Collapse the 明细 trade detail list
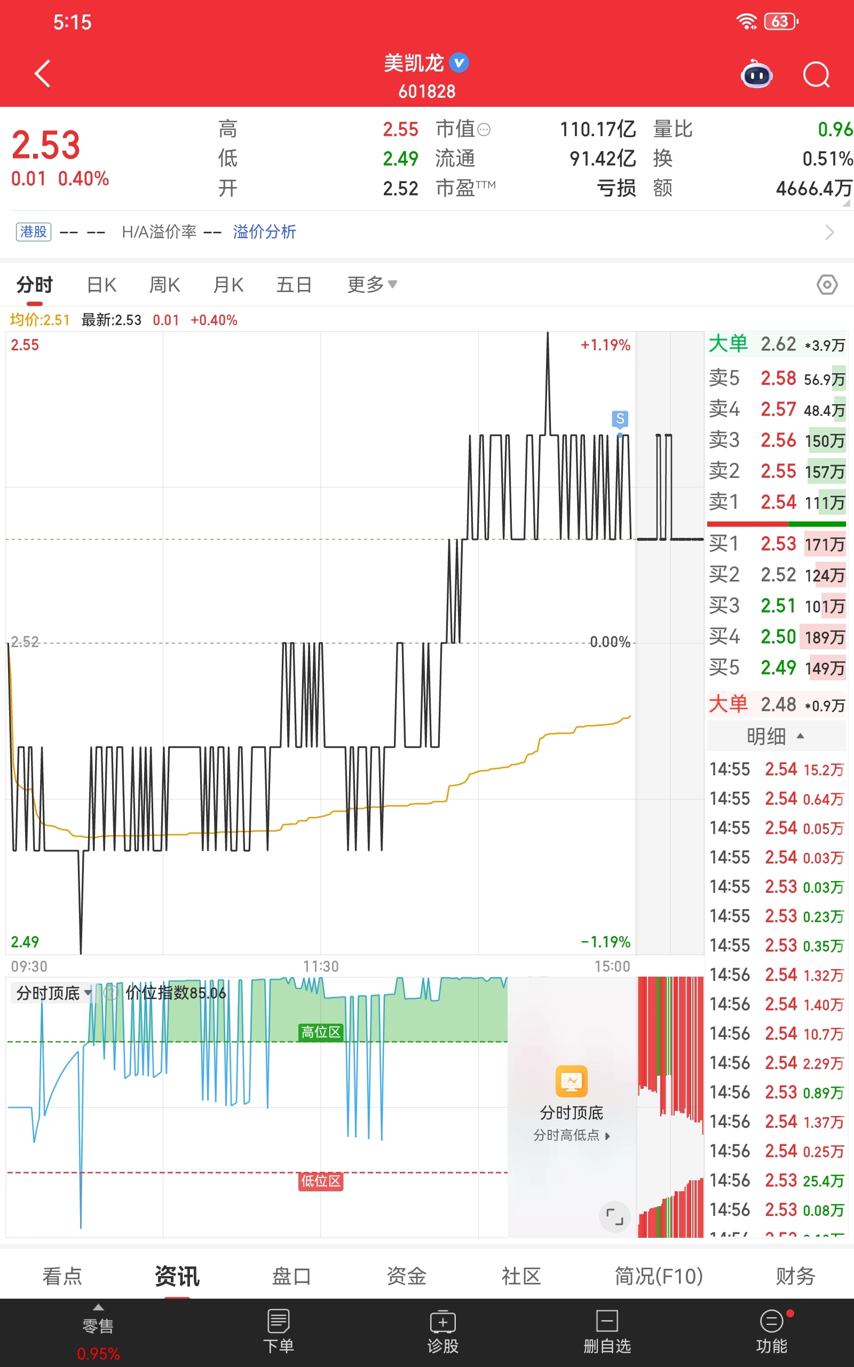The width and height of the screenshot is (854, 1367). [x=776, y=736]
